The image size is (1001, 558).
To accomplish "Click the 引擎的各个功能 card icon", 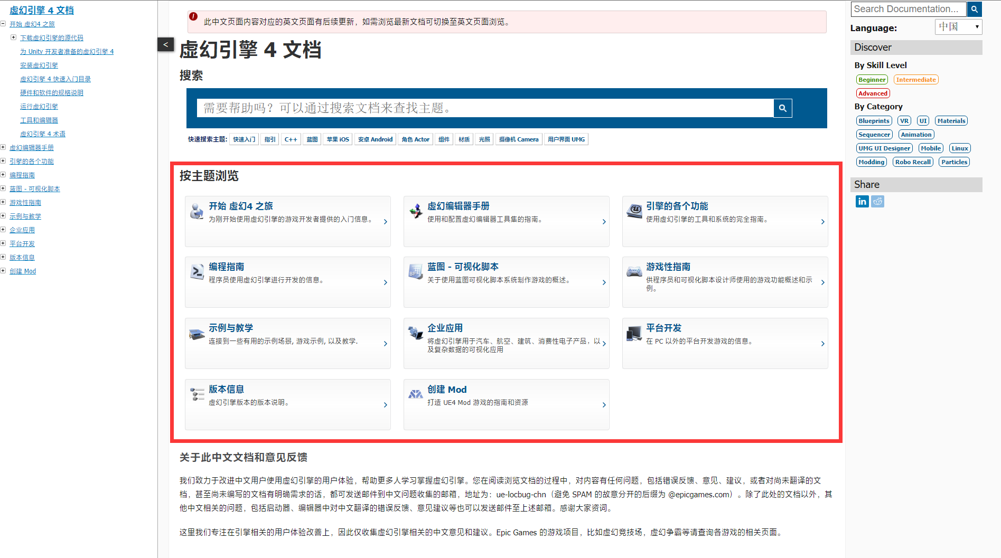I will coord(634,211).
